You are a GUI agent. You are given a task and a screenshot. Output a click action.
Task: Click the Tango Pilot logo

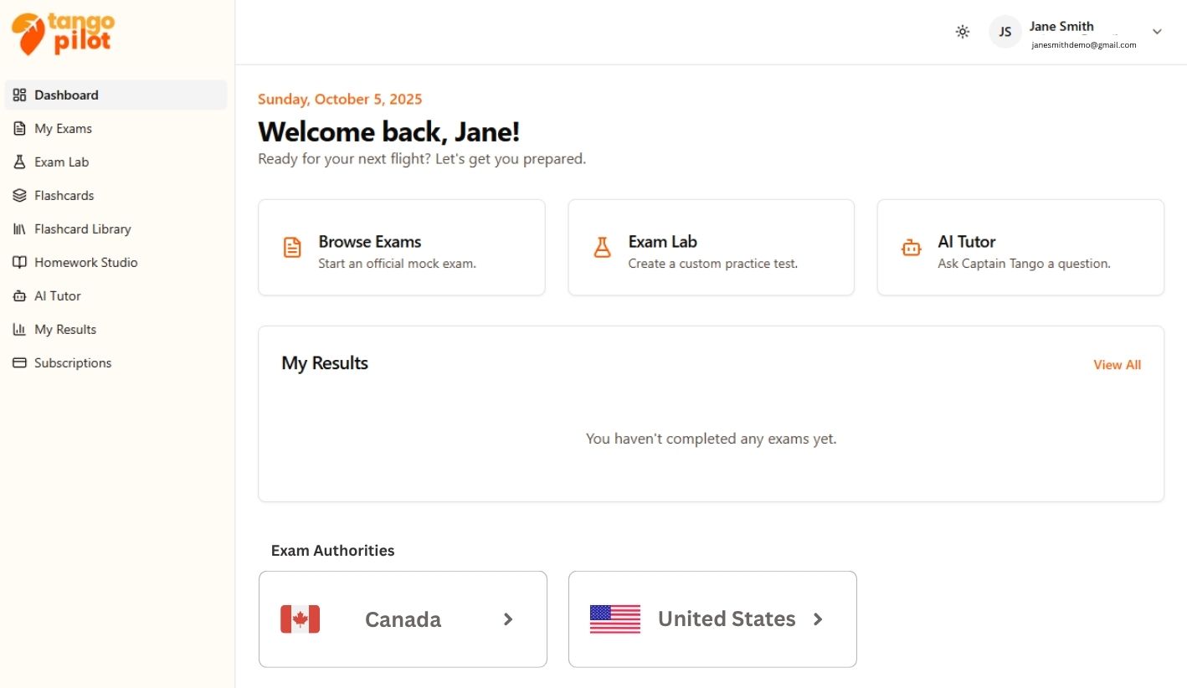click(62, 33)
